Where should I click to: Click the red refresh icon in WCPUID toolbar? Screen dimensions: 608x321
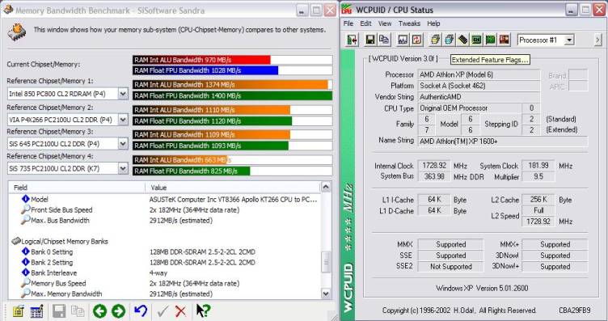point(416,40)
